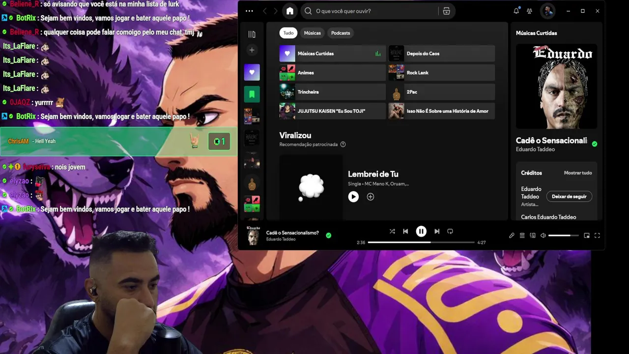This screenshot has height=354, width=629.
Task: Open the green bookmark item in the sidebar
Action: pyautogui.click(x=252, y=94)
